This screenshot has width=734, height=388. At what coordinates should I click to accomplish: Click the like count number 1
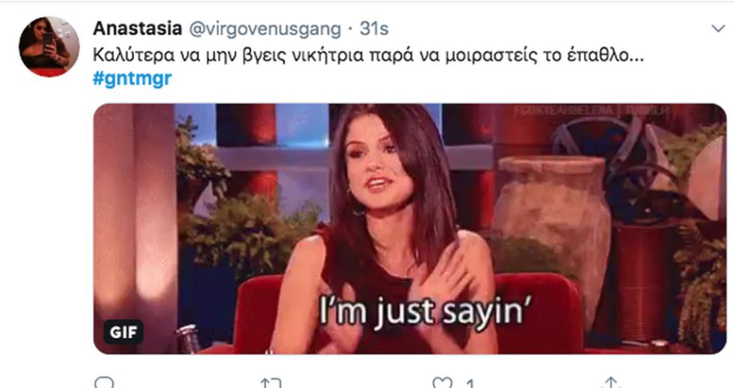click(x=470, y=384)
